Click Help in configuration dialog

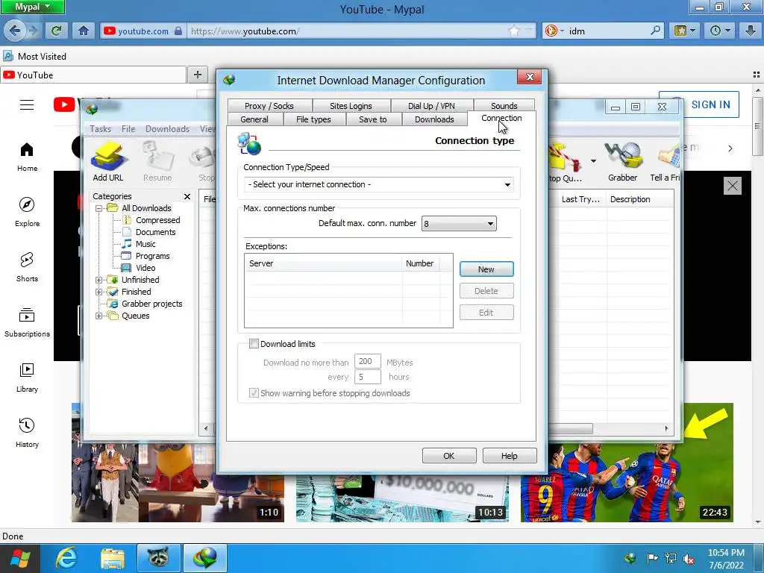coord(509,456)
